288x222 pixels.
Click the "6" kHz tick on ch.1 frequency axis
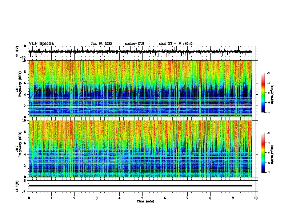click(x=25, y=83)
